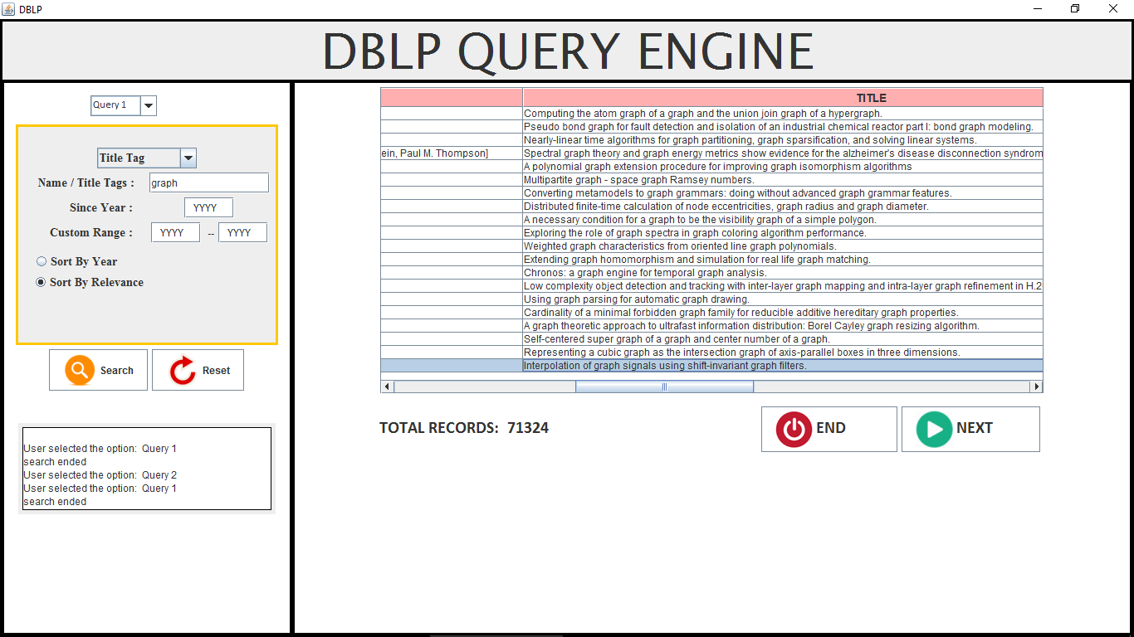Click the red circular arrow Reset icon
1134x637 pixels.
click(183, 371)
